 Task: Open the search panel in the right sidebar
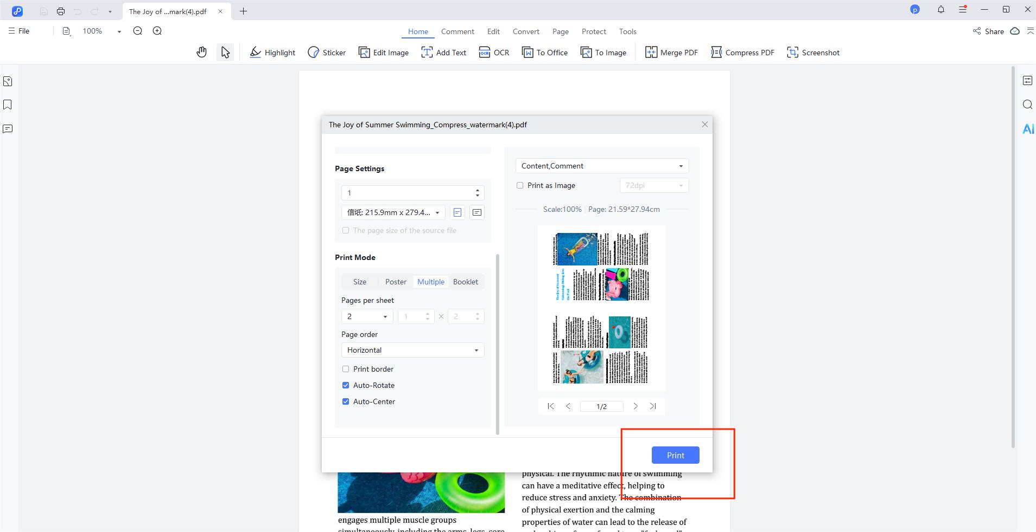[x=1027, y=105]
